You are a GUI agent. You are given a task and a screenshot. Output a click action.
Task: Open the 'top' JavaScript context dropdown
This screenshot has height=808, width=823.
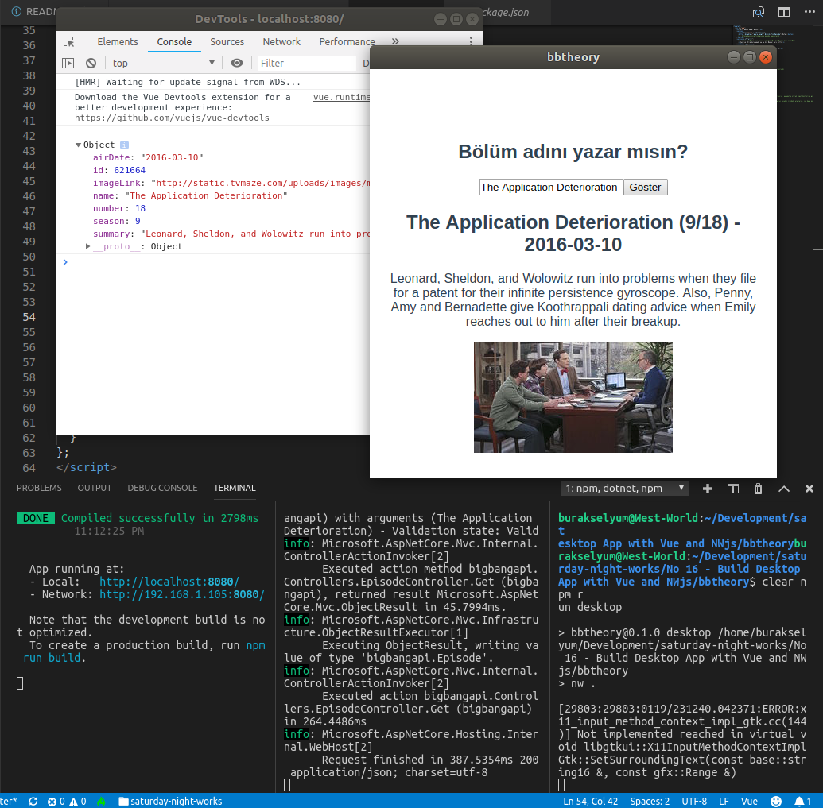click(x=163, y=64)
